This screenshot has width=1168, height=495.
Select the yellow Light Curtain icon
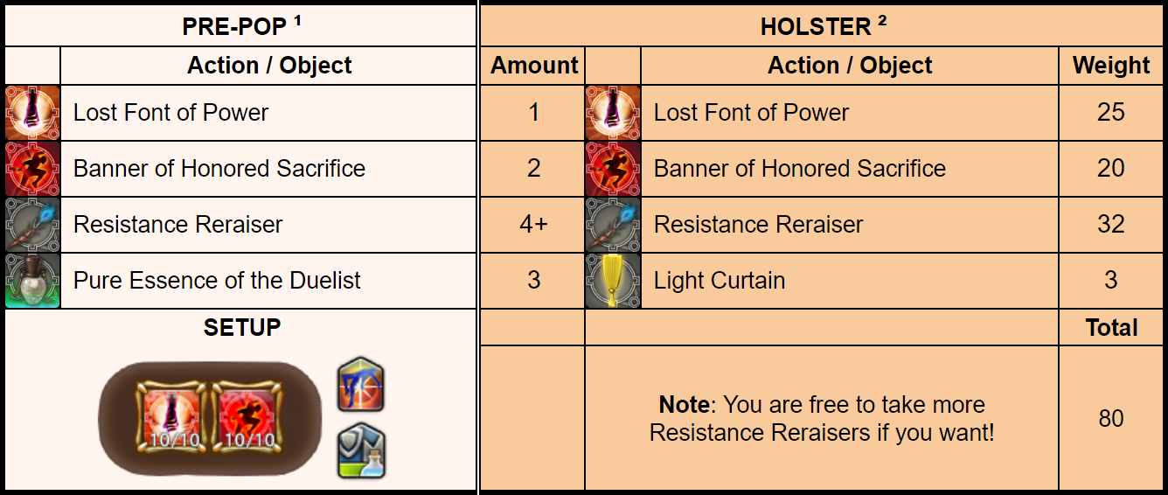coord(613,281)
